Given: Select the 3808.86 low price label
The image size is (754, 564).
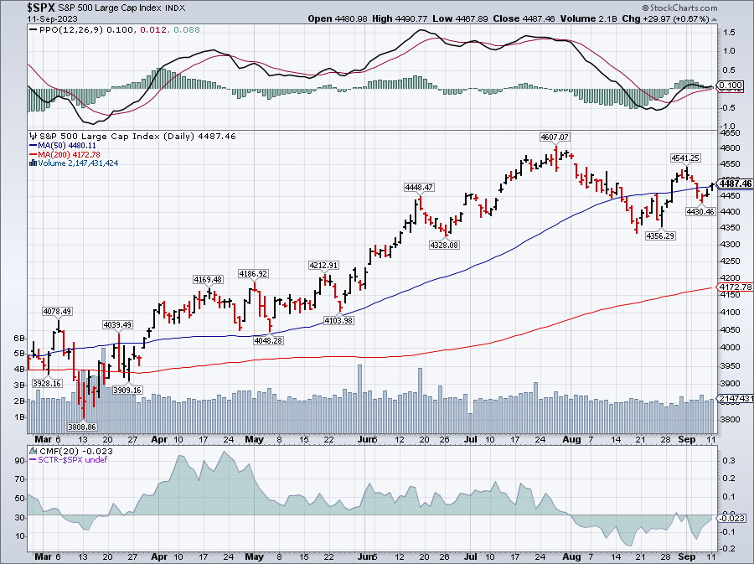Looking at the screenshot, I should pyautogui.click(x=83, y=426).
